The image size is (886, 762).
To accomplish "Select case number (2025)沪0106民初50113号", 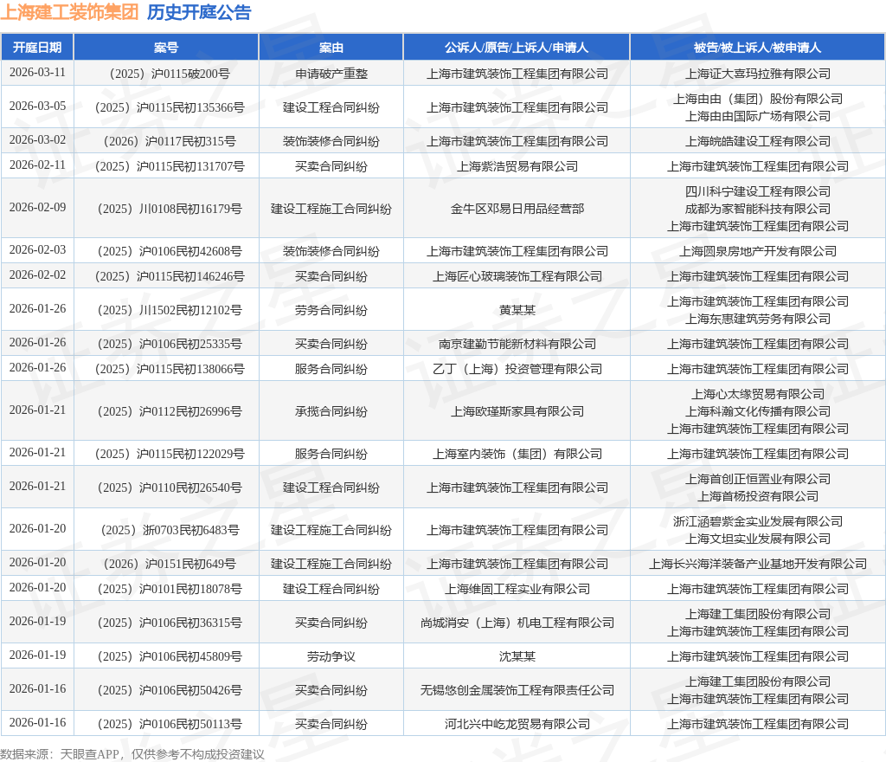I will [170, 724].
